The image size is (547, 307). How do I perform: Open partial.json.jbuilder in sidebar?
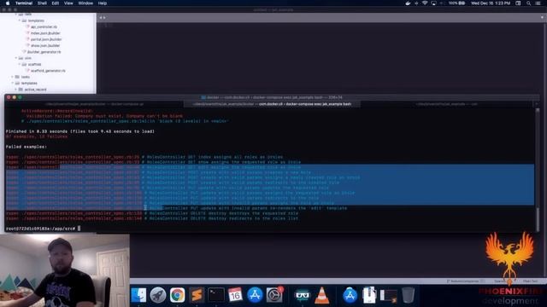point(46,39)
